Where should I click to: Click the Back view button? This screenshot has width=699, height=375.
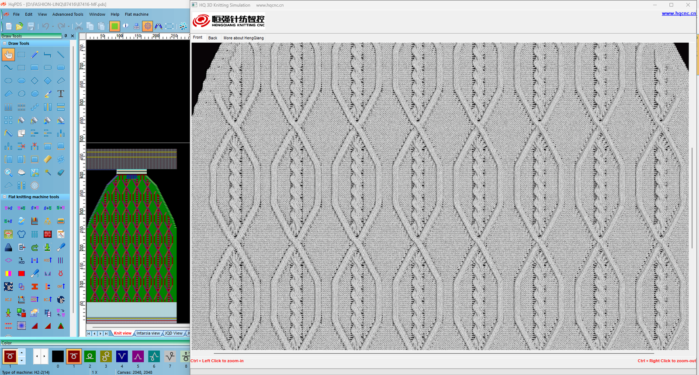pos(213,38)
